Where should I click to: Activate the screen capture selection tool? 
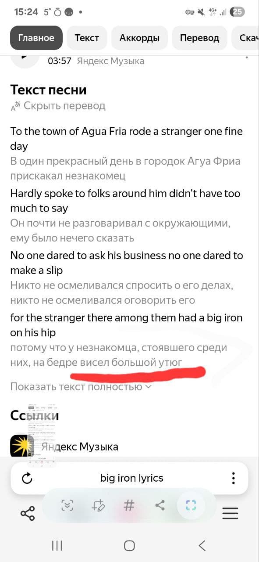coord(190,506)
